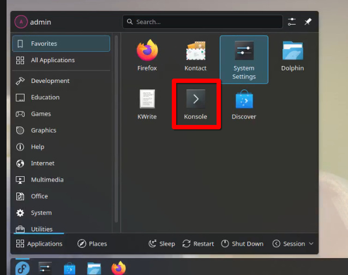Open the Graphics category

pos(61,130)
